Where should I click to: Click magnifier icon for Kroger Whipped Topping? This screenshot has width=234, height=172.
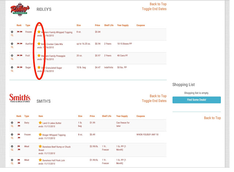tap(12, 138)
